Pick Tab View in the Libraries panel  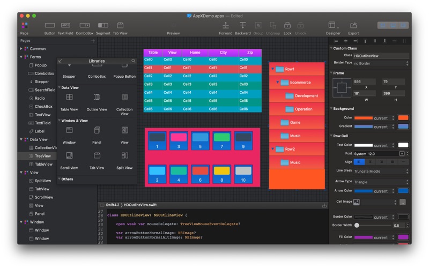click(x=97, y=161)
